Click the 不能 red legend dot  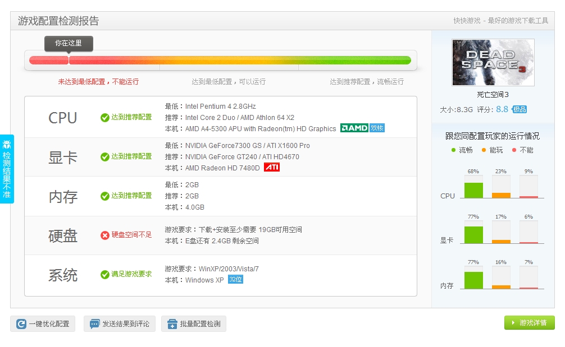point(514,150)
